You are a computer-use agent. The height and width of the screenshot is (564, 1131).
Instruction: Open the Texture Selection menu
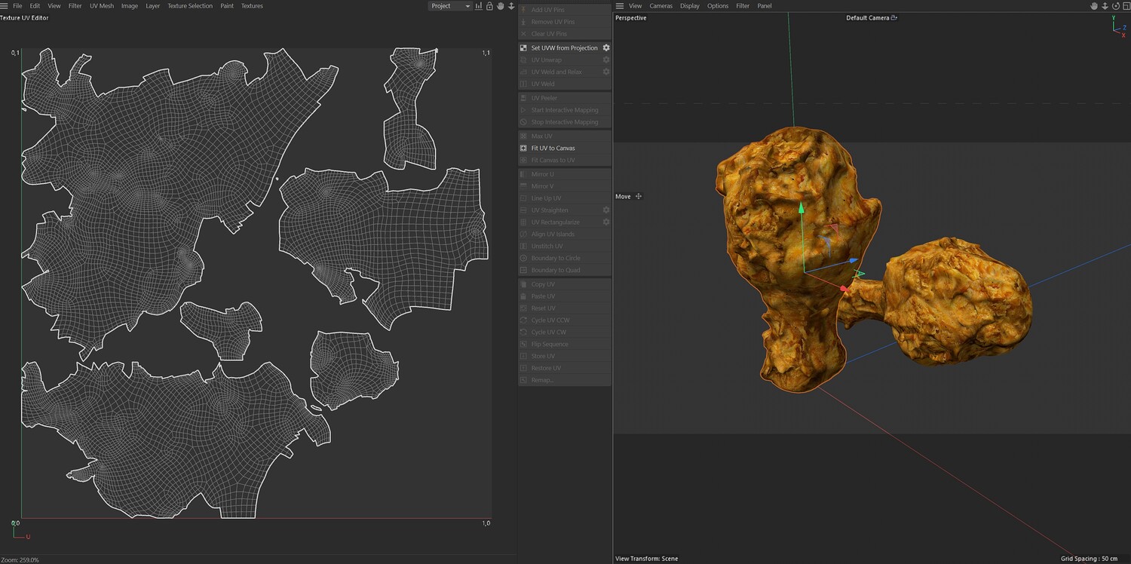[x=190, y=6]
